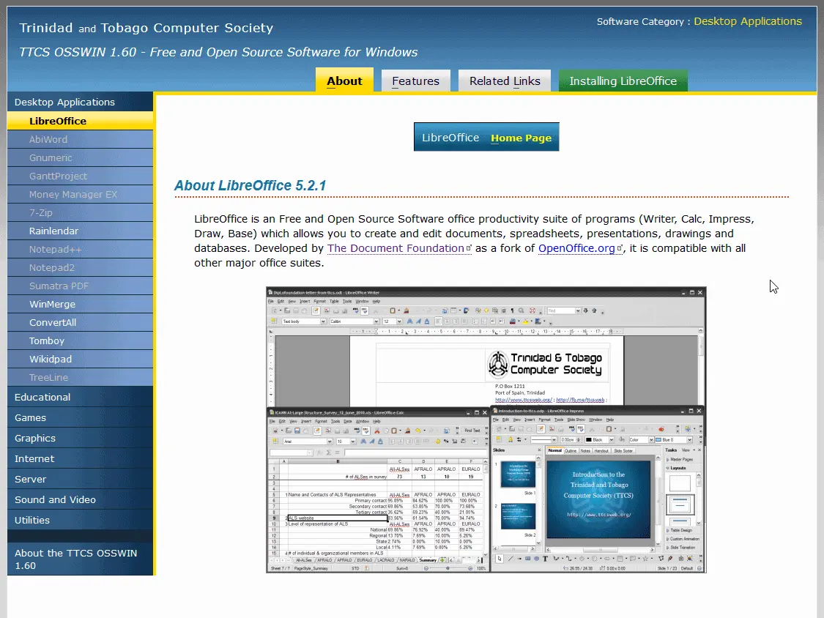Select Wikidpad in the sidebar list
824x618 pixels.
(51, 359)
